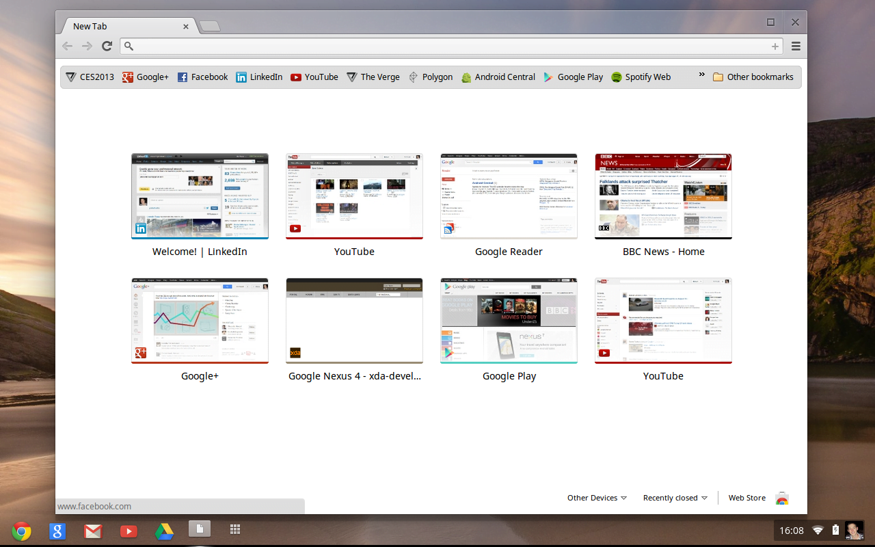Image resolution: width=875 pixels, height=547 pixels.
Task: Open the Welcome! | LinkedIn thumbnail
Action: 200,196
